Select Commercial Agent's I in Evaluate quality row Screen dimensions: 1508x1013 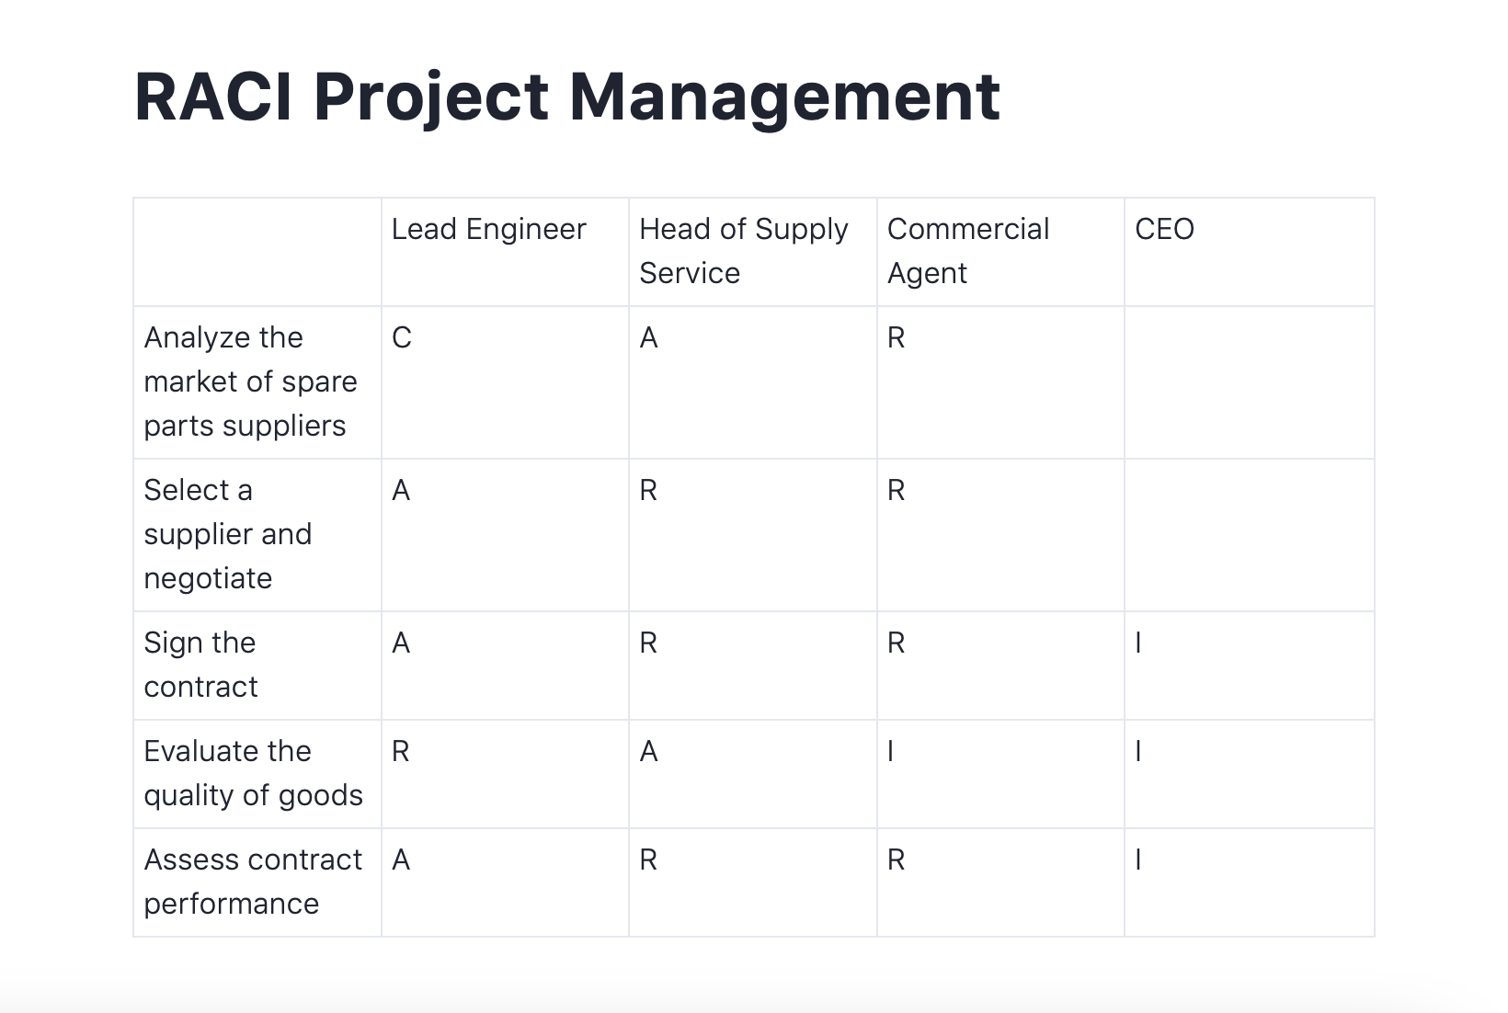click(890, 752)
